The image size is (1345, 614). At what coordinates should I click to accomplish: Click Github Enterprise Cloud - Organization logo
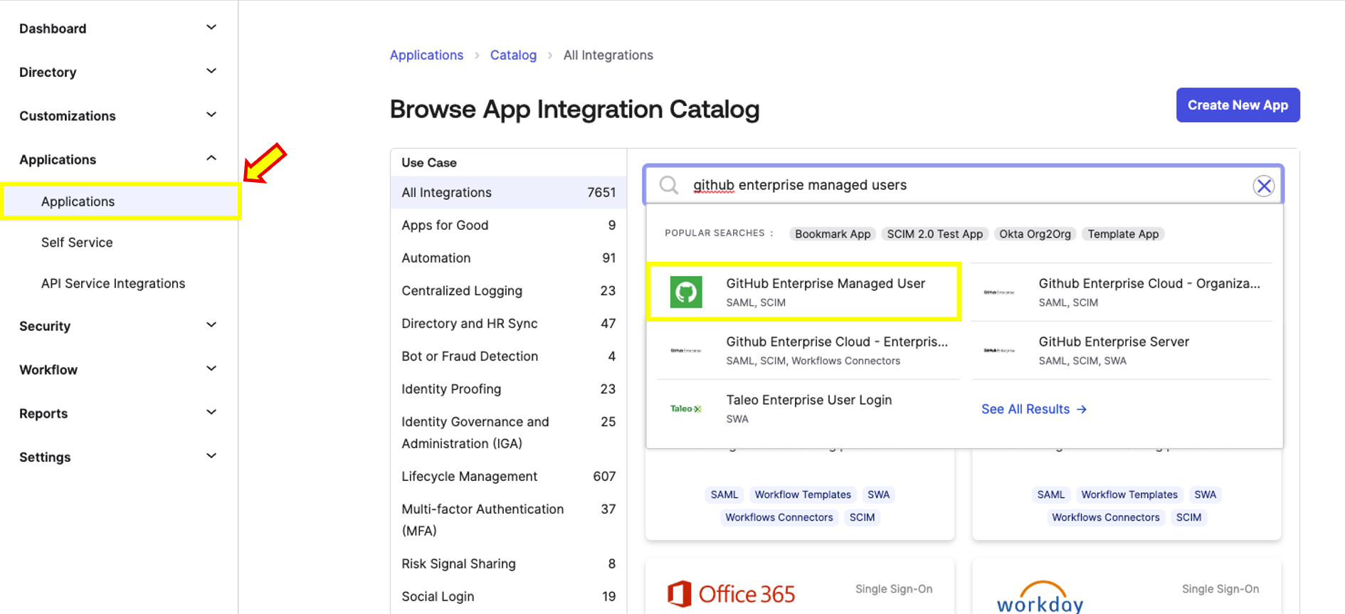[x=999, y=292]
